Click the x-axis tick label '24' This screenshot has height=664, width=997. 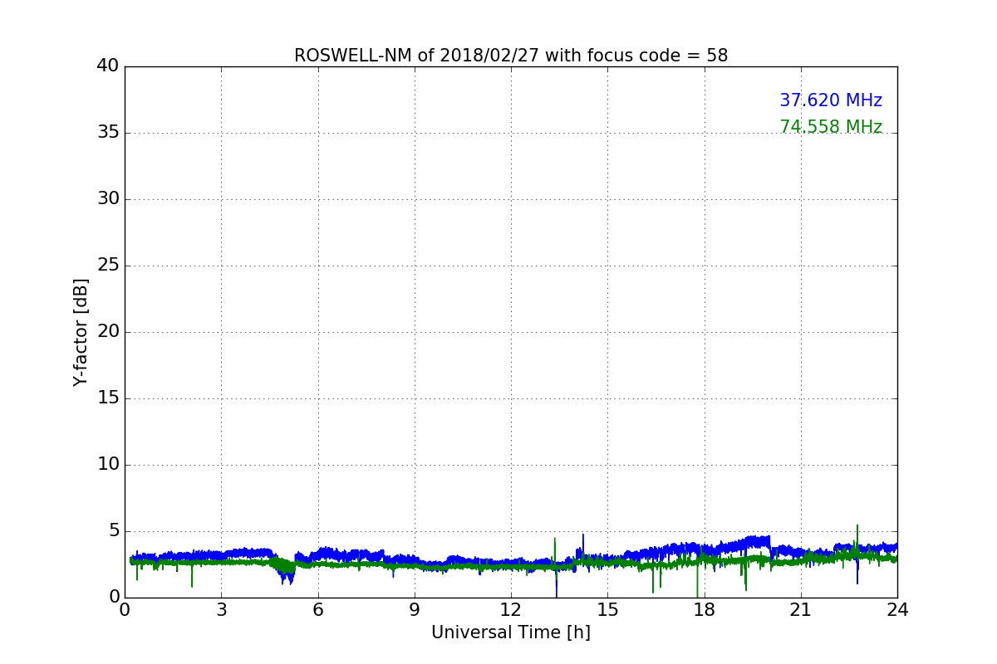click(x=897, y=609)
